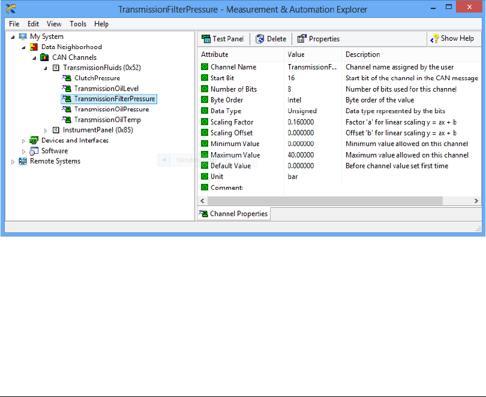Image resolution: width=486 pixels, height=397 pixels.
Task: Click the Data Type value Unsigned
Action: click(x=302, y=111)
